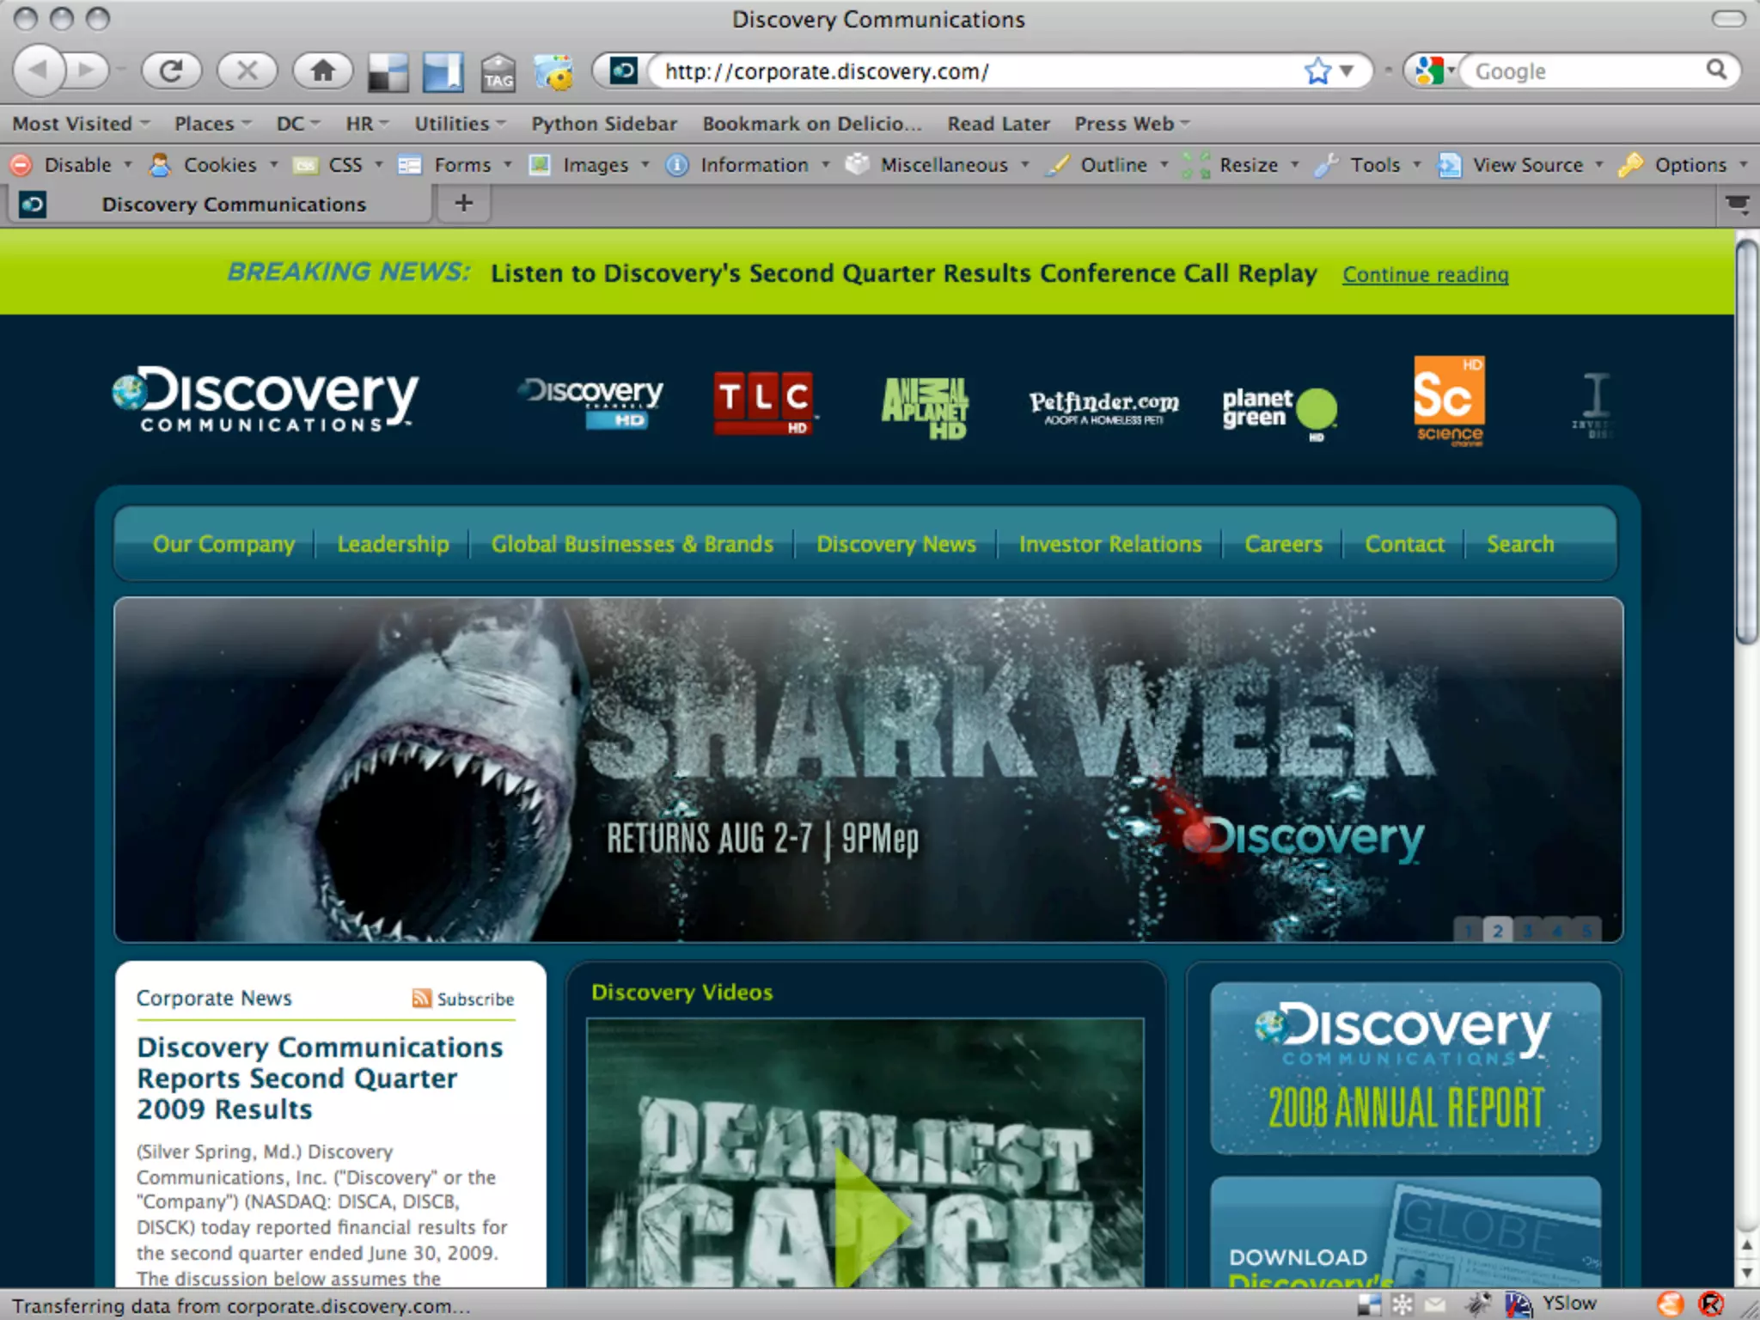This screenshot has width=1760, height=1320.
Task: Click the TAG toolbar icon
Action: click(498, 72)
